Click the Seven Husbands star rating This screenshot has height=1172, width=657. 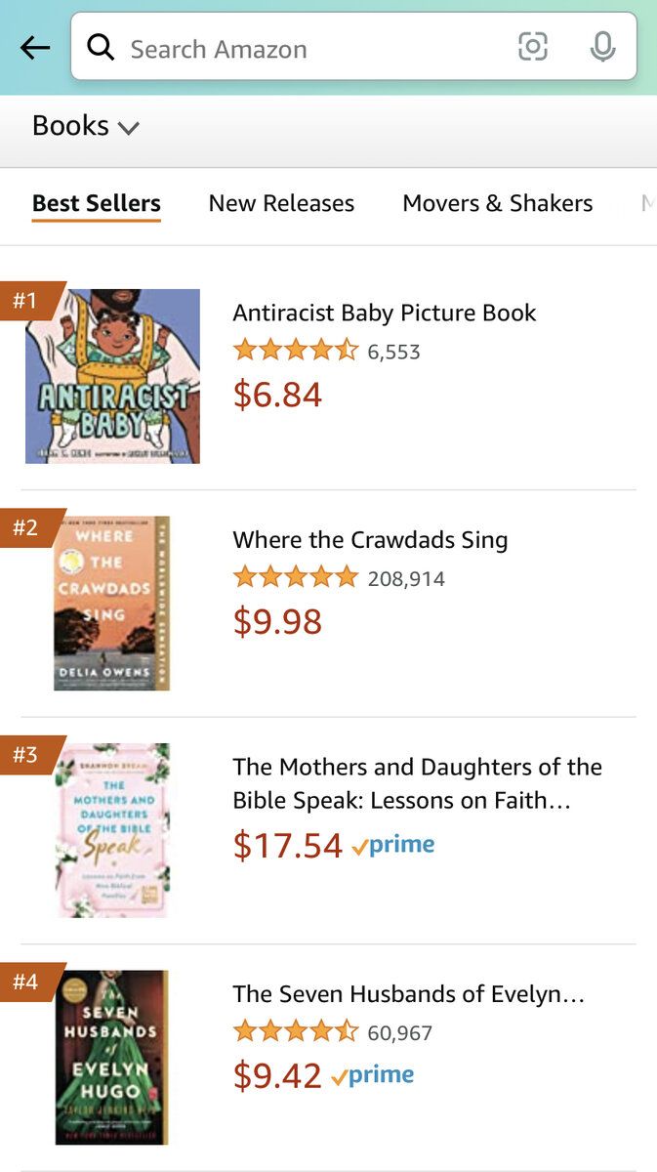point(296,1032)
